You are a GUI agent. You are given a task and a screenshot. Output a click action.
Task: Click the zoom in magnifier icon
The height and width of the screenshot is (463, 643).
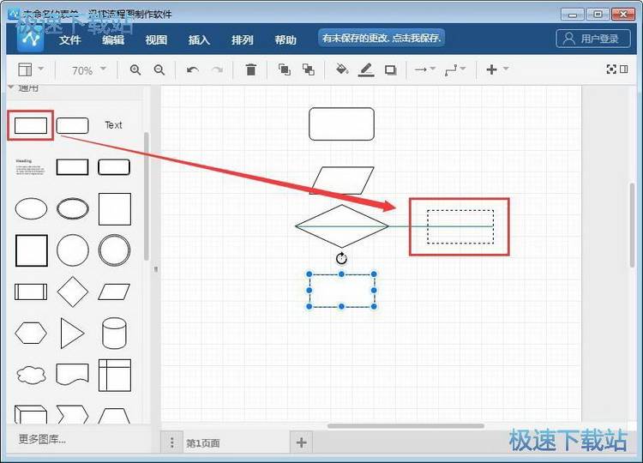pos(135,69)
